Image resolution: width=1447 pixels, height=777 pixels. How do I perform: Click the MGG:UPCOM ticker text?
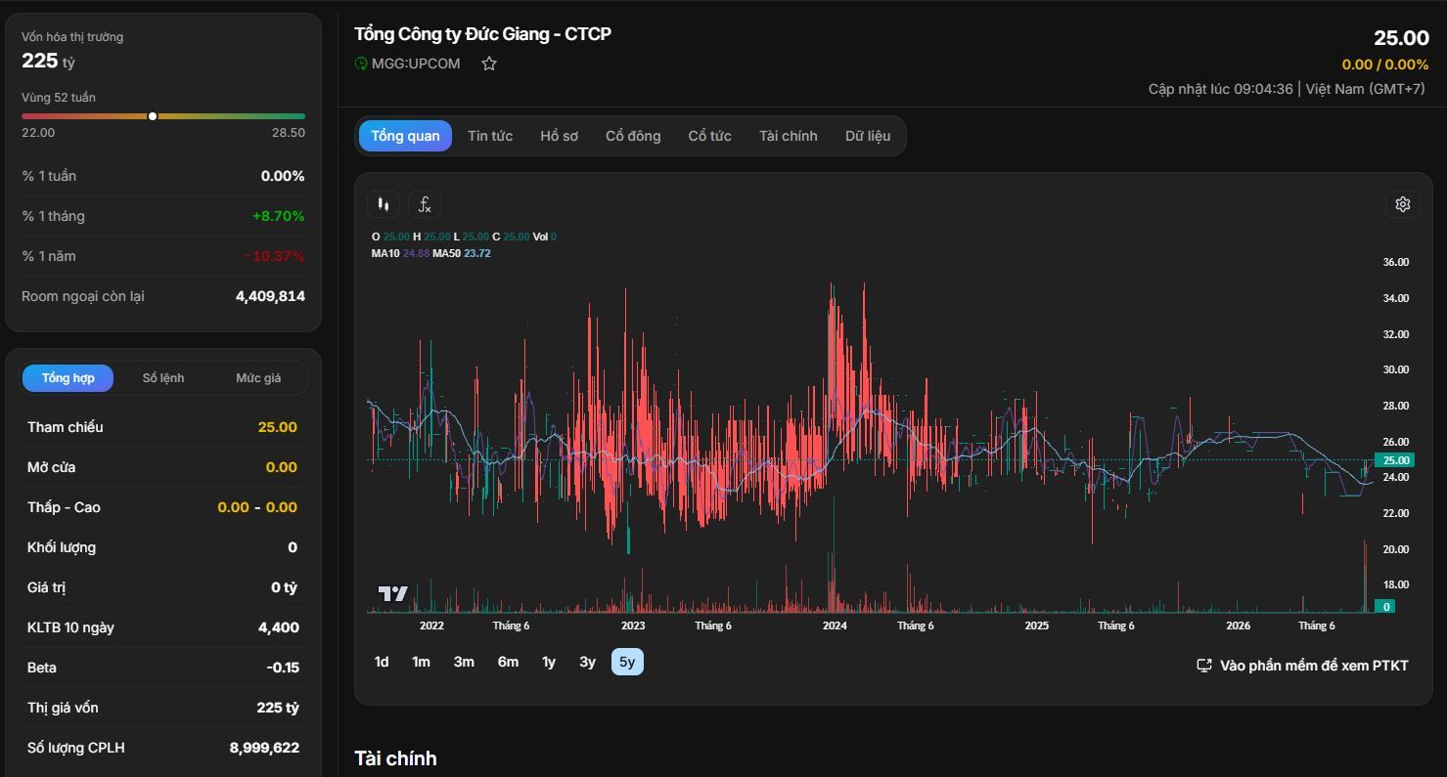click(x=416, y=64)
